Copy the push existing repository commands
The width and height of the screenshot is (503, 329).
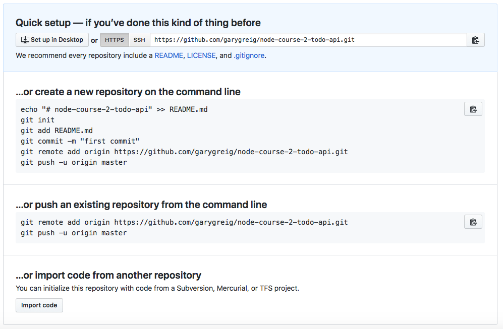click(473, 222)
